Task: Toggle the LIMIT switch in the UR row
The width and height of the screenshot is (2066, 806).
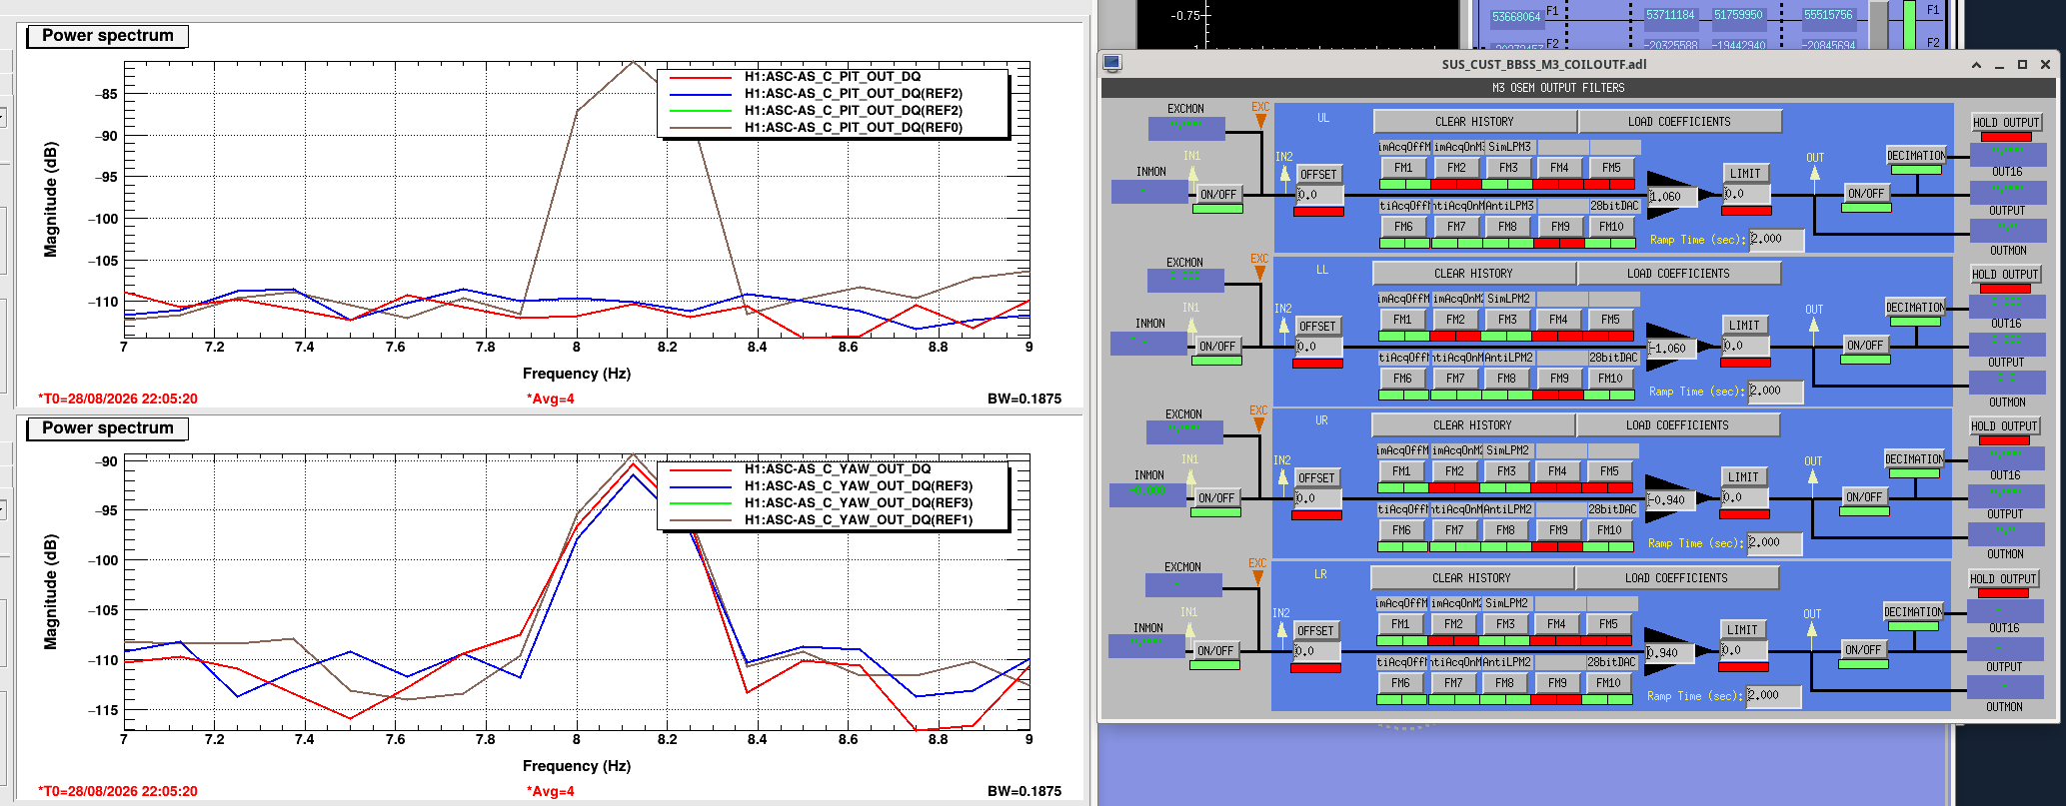Action: click(x=1743, y=477)
